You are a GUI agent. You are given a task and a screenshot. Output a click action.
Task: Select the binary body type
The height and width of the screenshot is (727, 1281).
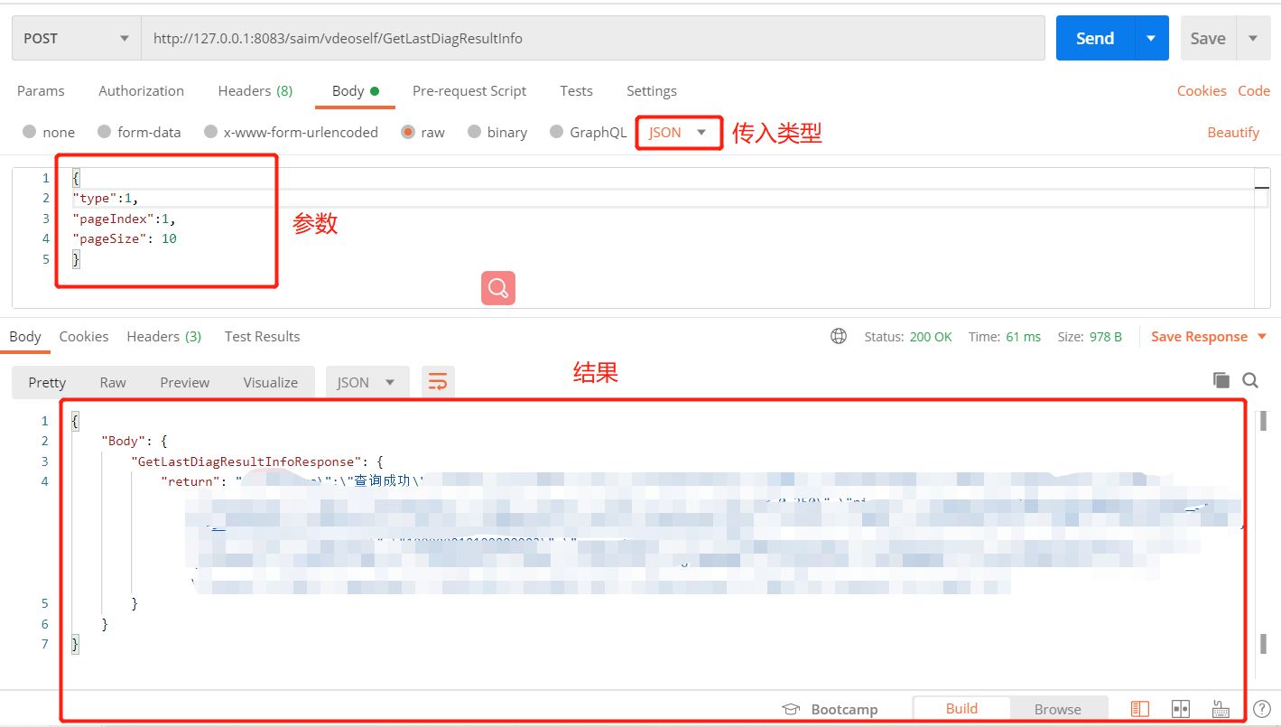click(x=497, y=132)
